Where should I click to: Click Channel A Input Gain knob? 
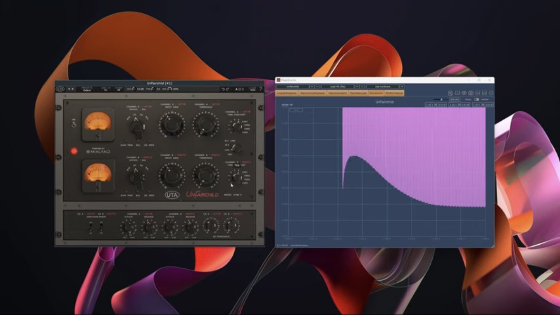pos(171,124)
